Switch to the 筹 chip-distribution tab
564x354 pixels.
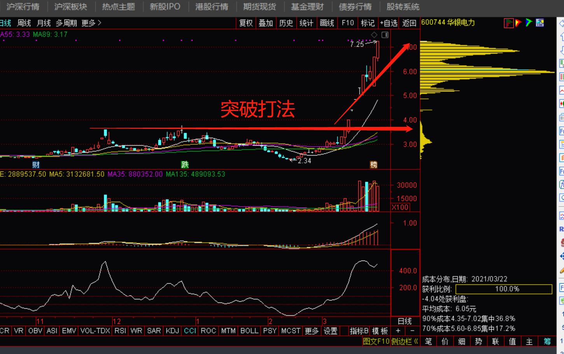pyautogui.click(x=547, y=342)
